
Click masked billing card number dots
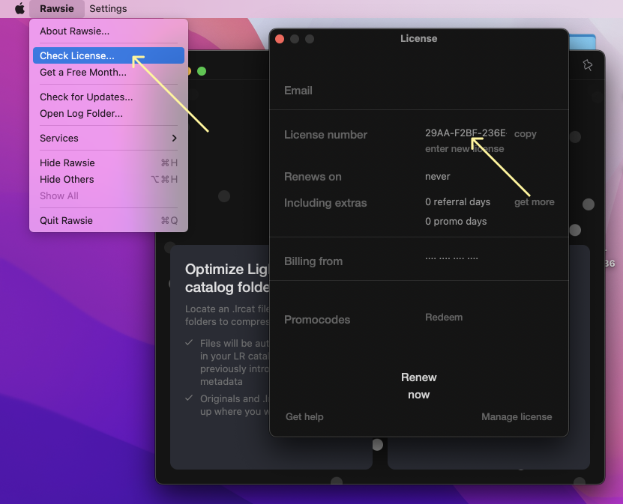click(451, 258)
